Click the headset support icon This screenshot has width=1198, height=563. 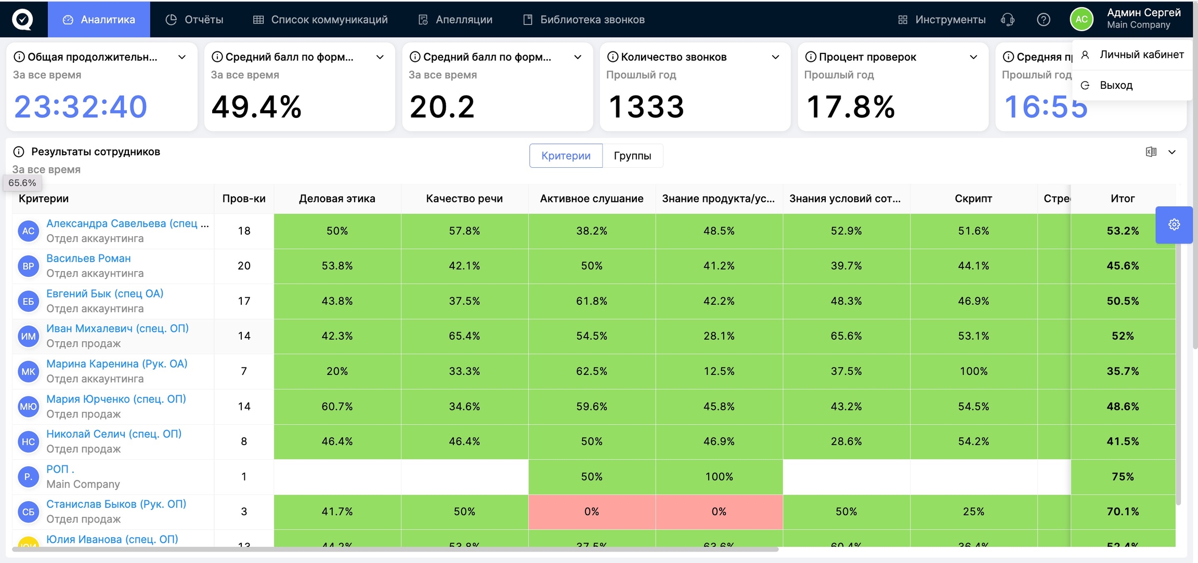(x=1007, y=20)
